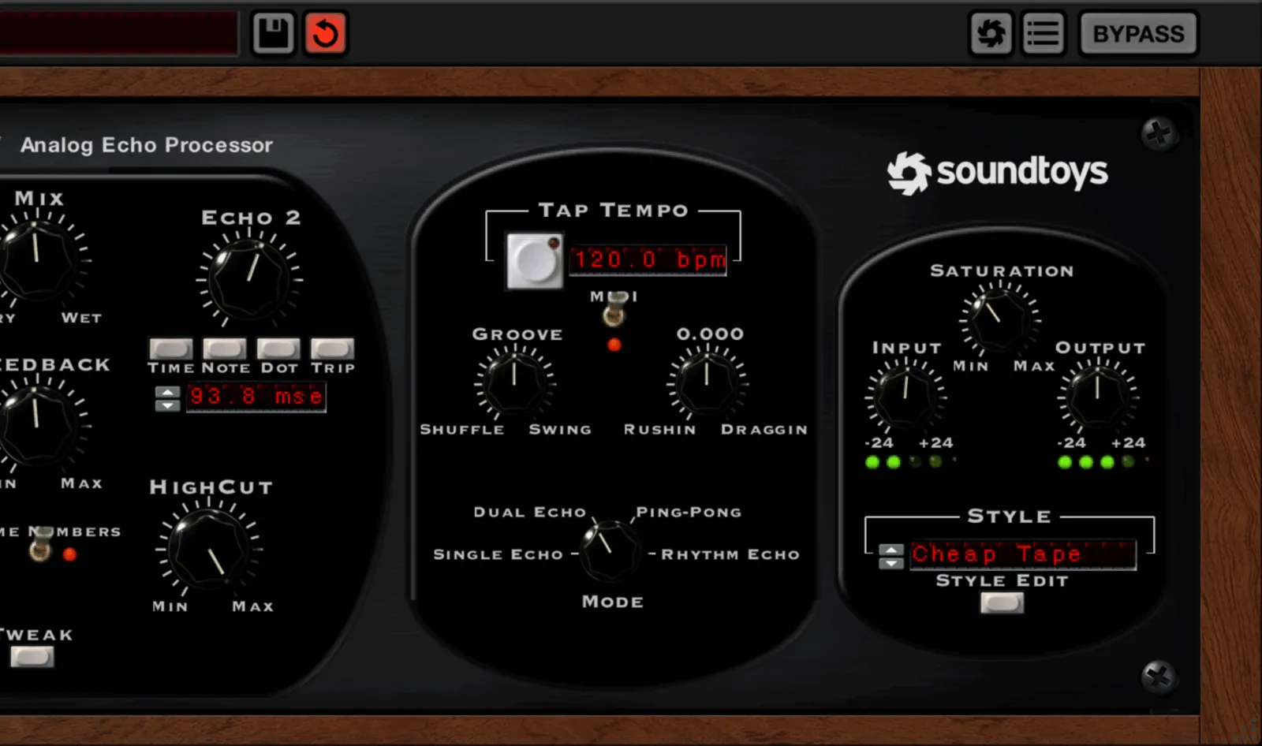Click the save preset floppy disk icon
The width and height of the screenshot is (1262, 746).
click(x=272, y=33)
